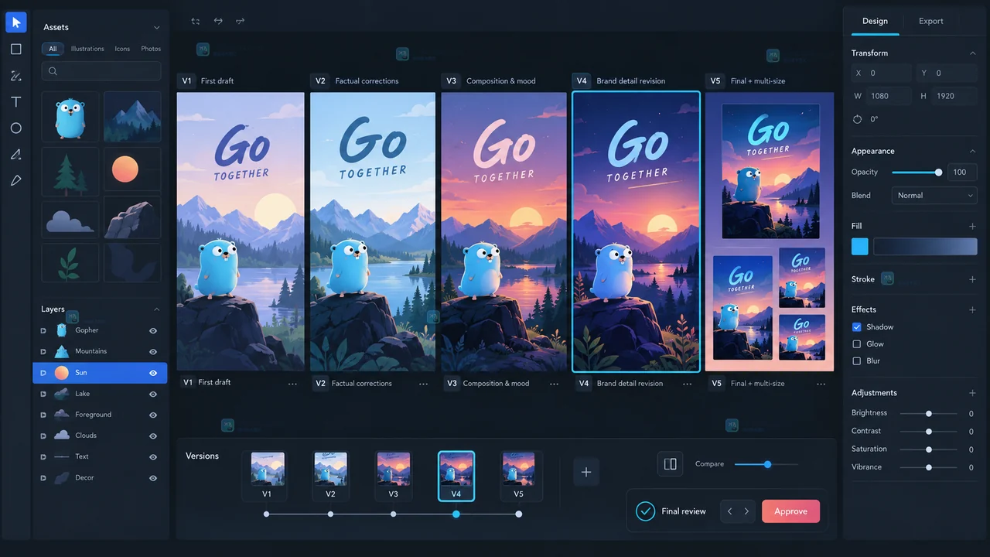
Task: Click the rotation angle icon in Transform
Action: [x=857, y=119]
